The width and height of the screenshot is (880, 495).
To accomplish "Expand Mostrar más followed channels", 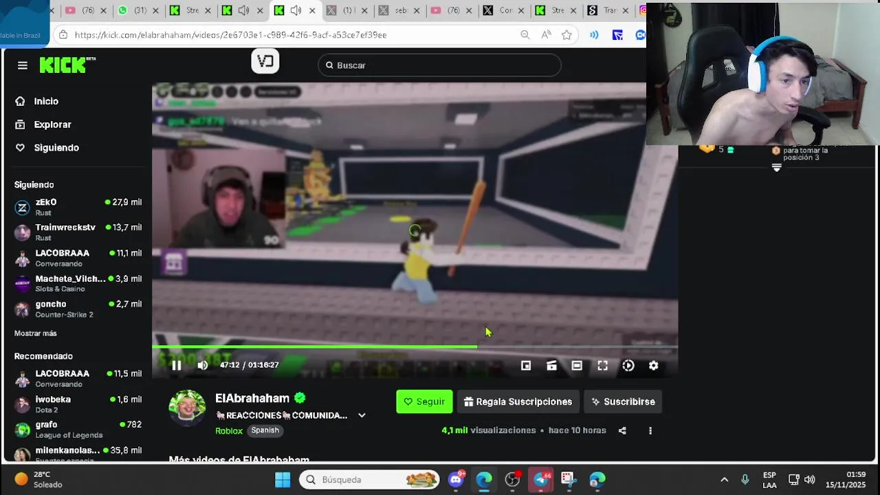I will (x=36, y=333).
